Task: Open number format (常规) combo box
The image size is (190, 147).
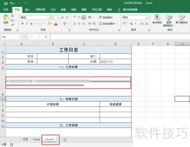Action: 135,17
